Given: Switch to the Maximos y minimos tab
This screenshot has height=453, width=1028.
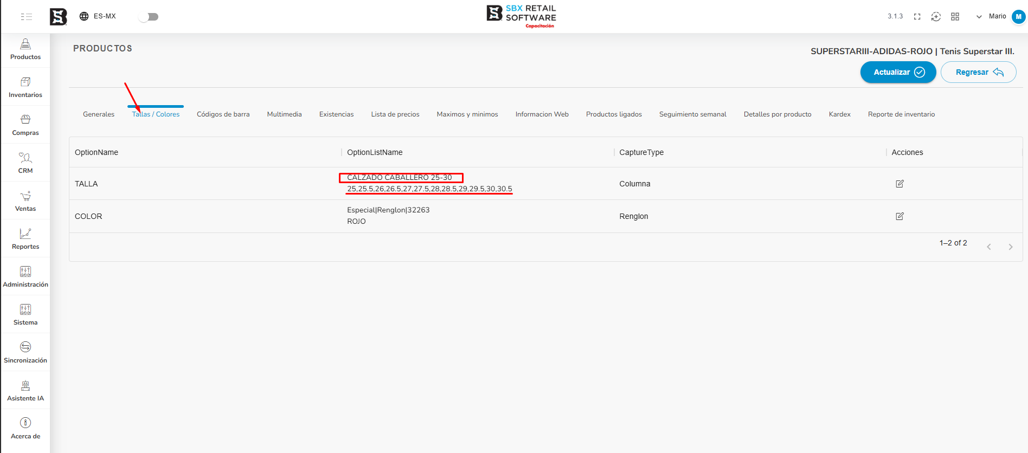Looking at the screenshot, I should [x=467, y=114].
